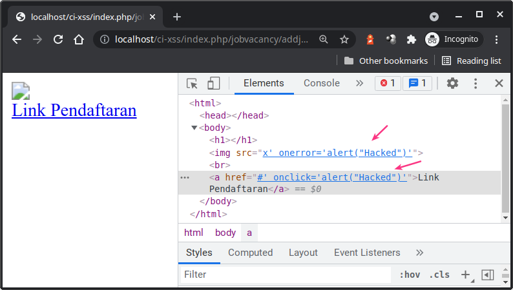Open DevTools three-dot customize menu
The image size is (513, 290).
click(x=476, y=83)
